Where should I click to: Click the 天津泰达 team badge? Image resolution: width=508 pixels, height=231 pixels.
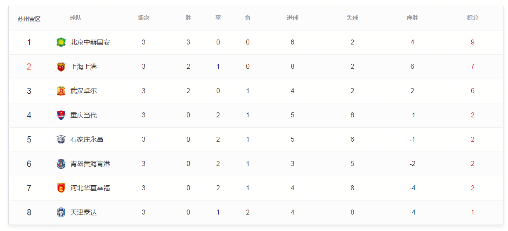point(61,212)
